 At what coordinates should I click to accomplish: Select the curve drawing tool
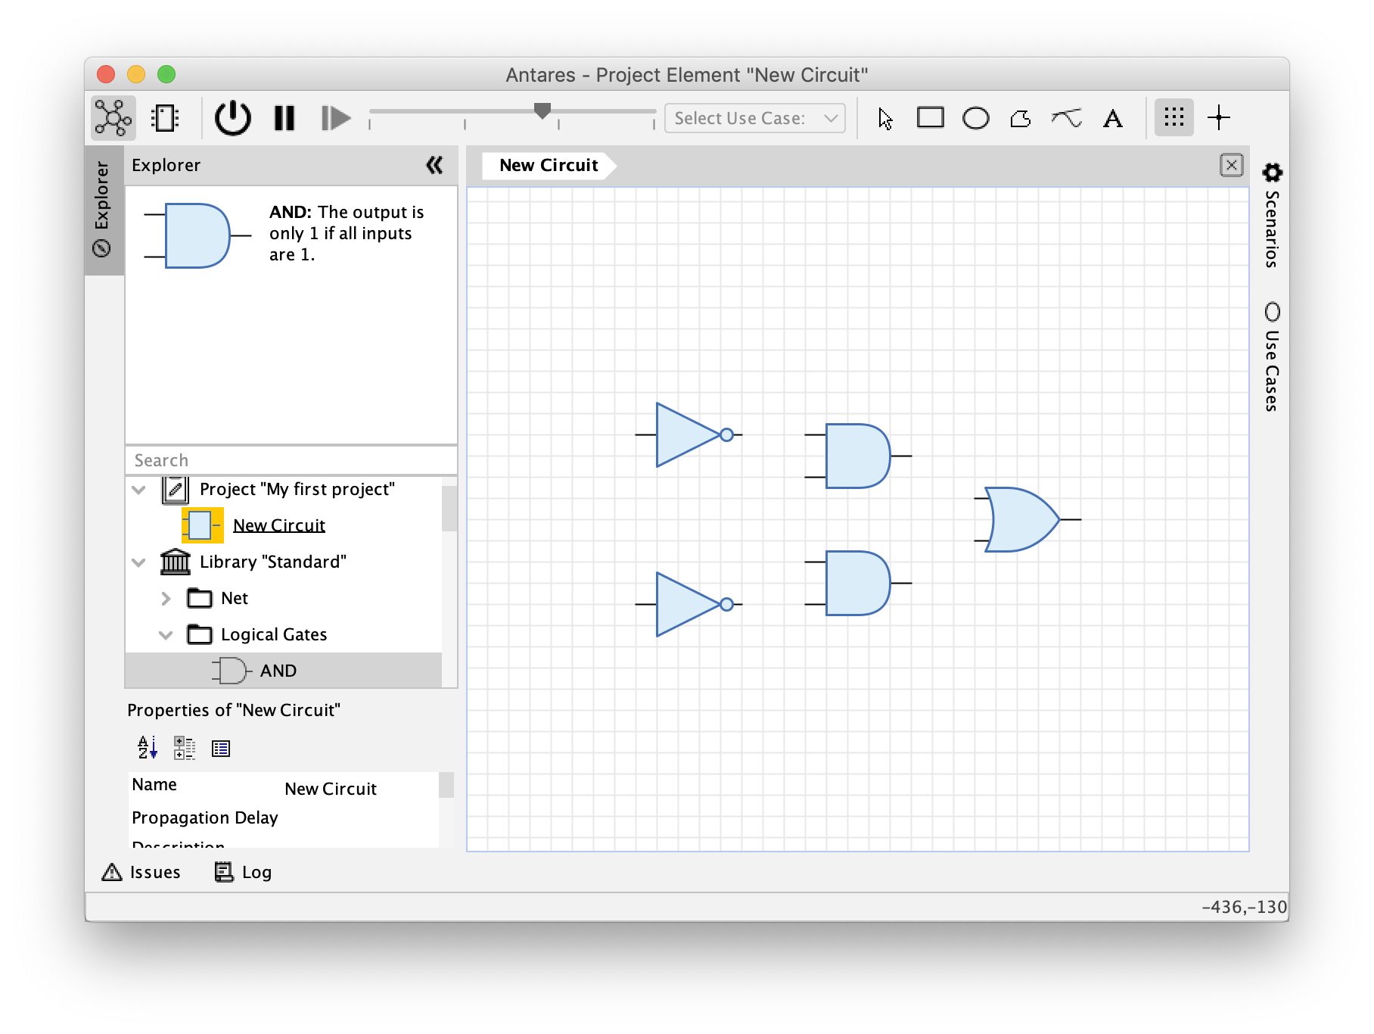[x=1067, y=118]
